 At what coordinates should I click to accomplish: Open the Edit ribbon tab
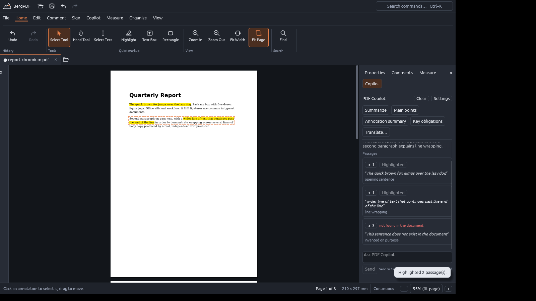37,18
